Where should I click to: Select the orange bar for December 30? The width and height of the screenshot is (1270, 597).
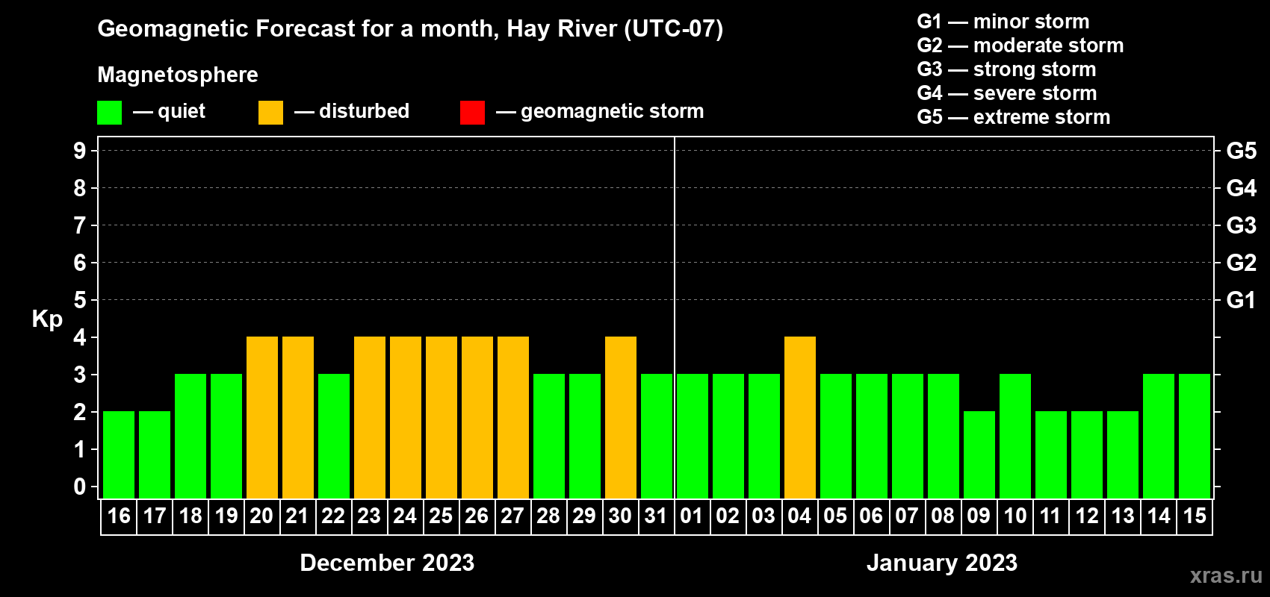621,417
